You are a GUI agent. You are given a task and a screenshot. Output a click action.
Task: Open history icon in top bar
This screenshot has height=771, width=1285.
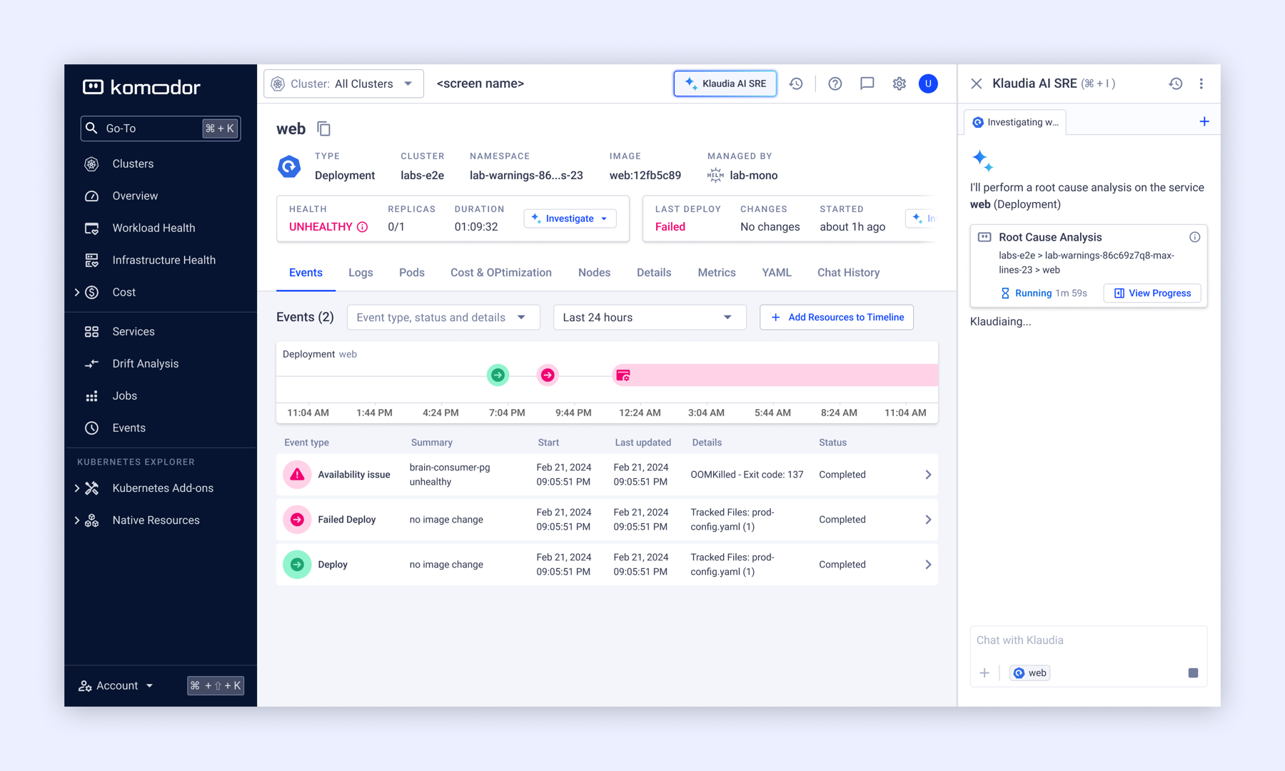click(796, 84)
